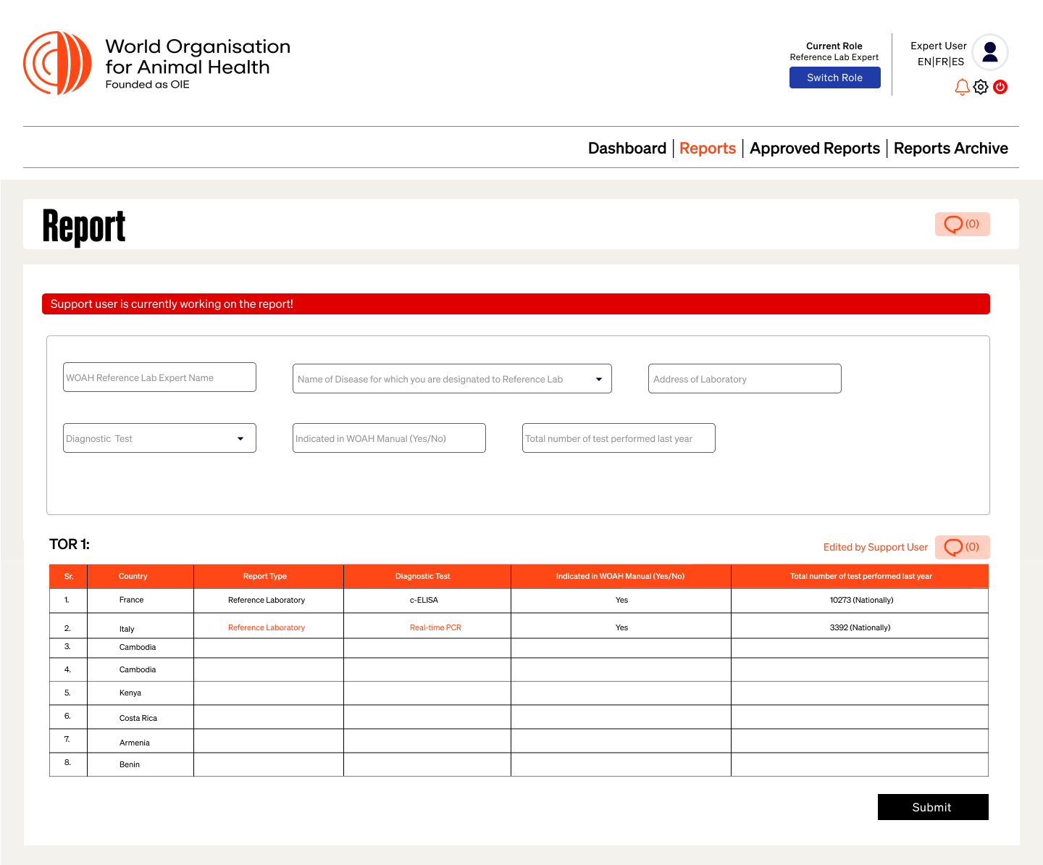Click the Indicated in WOAH Manual input
Screen dimensions: 1043x865
pyautogui.click(x=389, y=438)
